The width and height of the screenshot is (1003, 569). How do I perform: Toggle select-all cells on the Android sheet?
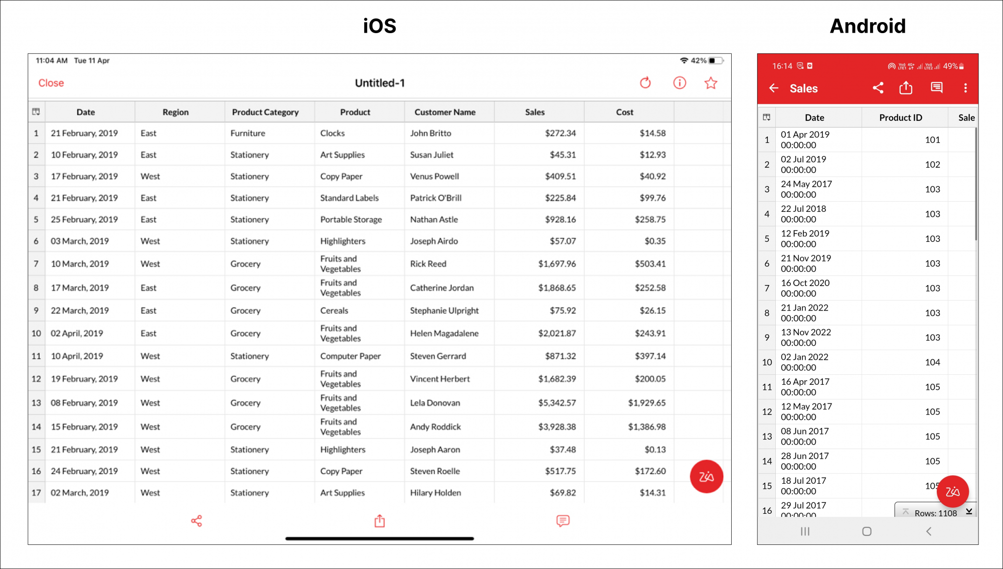point(766,117)
